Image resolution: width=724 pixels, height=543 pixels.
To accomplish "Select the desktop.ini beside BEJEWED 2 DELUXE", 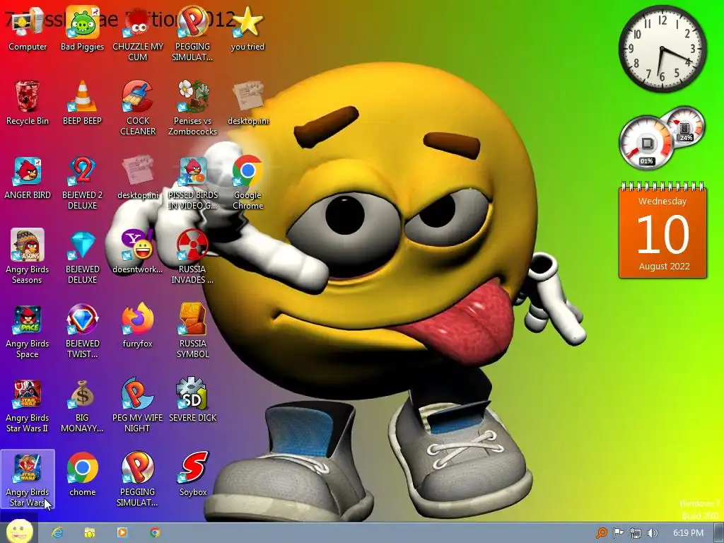I will coord(138,177).
